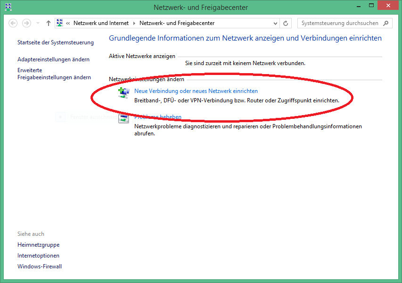Refresh the Netzwerk- und Freigabecenter page

[x=286, y=24]
